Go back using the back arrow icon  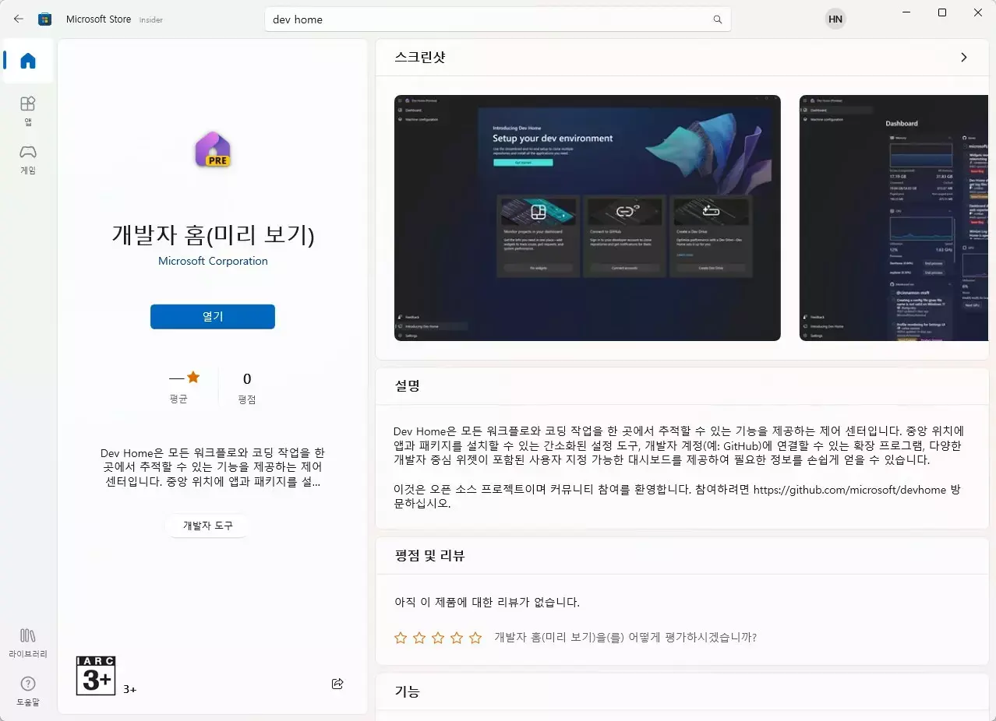coord(18,19)
